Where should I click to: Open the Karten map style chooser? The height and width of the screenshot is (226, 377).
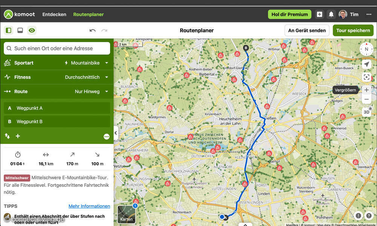[x=126, y=213]
